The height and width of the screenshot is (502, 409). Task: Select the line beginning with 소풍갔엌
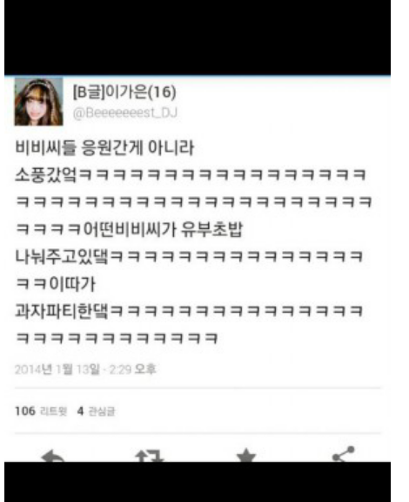coord(191,175)
